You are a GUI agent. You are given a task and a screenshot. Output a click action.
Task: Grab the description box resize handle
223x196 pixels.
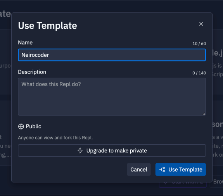(x=204, y=114)
